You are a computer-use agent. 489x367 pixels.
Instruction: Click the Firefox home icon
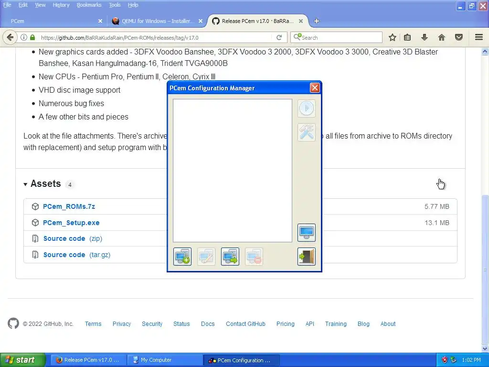[x=441, y=37]
